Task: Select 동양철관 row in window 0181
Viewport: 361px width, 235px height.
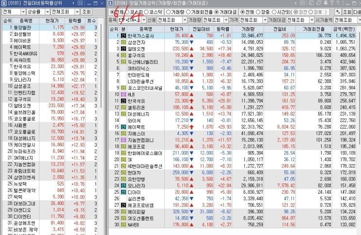Action: 50,27
